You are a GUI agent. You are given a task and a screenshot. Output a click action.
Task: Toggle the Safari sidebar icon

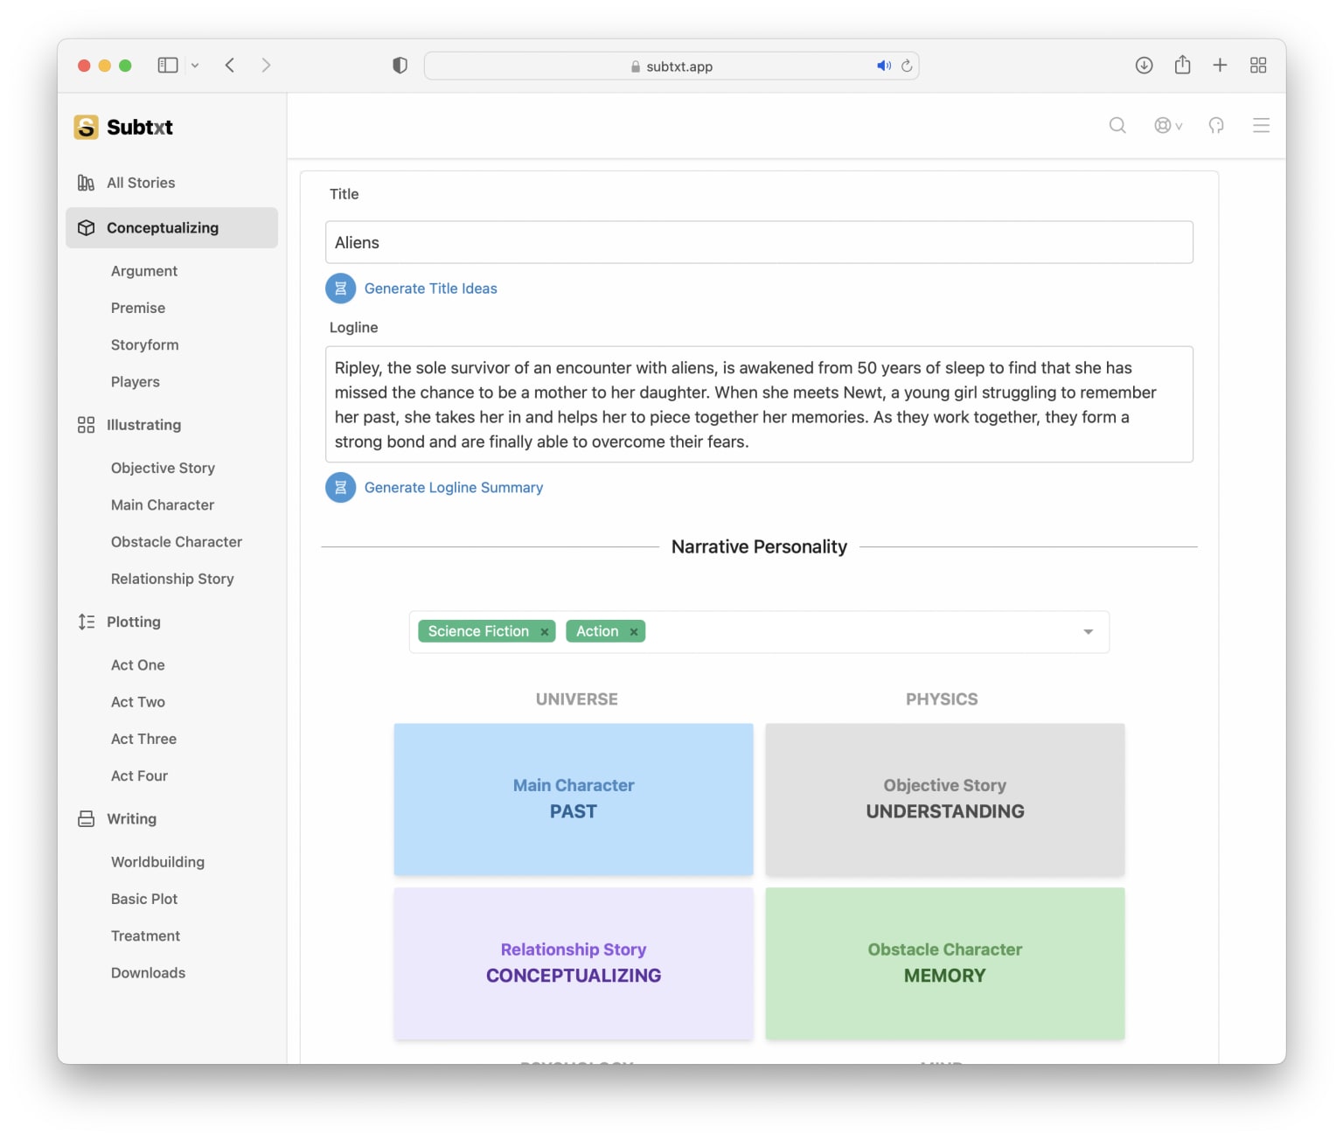[168, 66]
